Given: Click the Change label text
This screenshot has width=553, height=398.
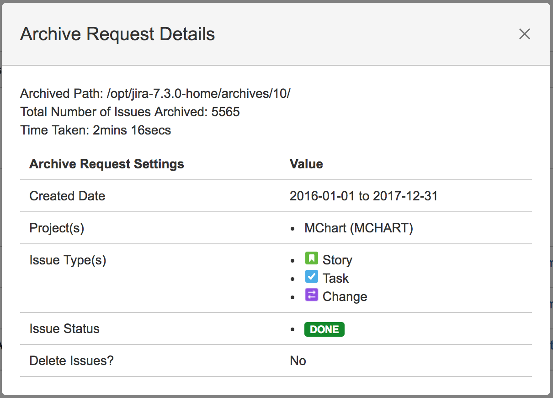Looking at the screenshot, I should (345, 297).
